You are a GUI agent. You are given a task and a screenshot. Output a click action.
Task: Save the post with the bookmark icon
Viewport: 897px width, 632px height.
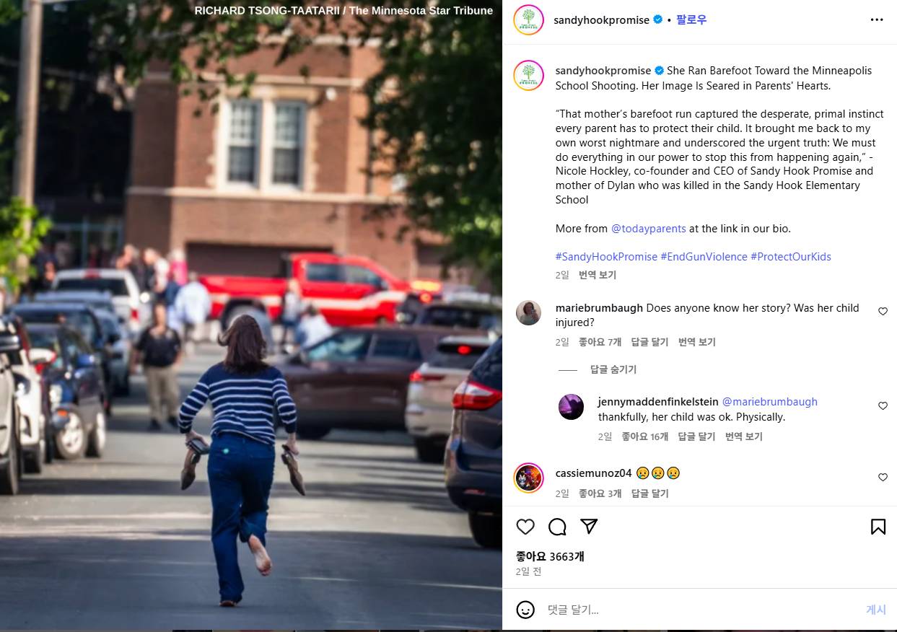click(878, 527)
